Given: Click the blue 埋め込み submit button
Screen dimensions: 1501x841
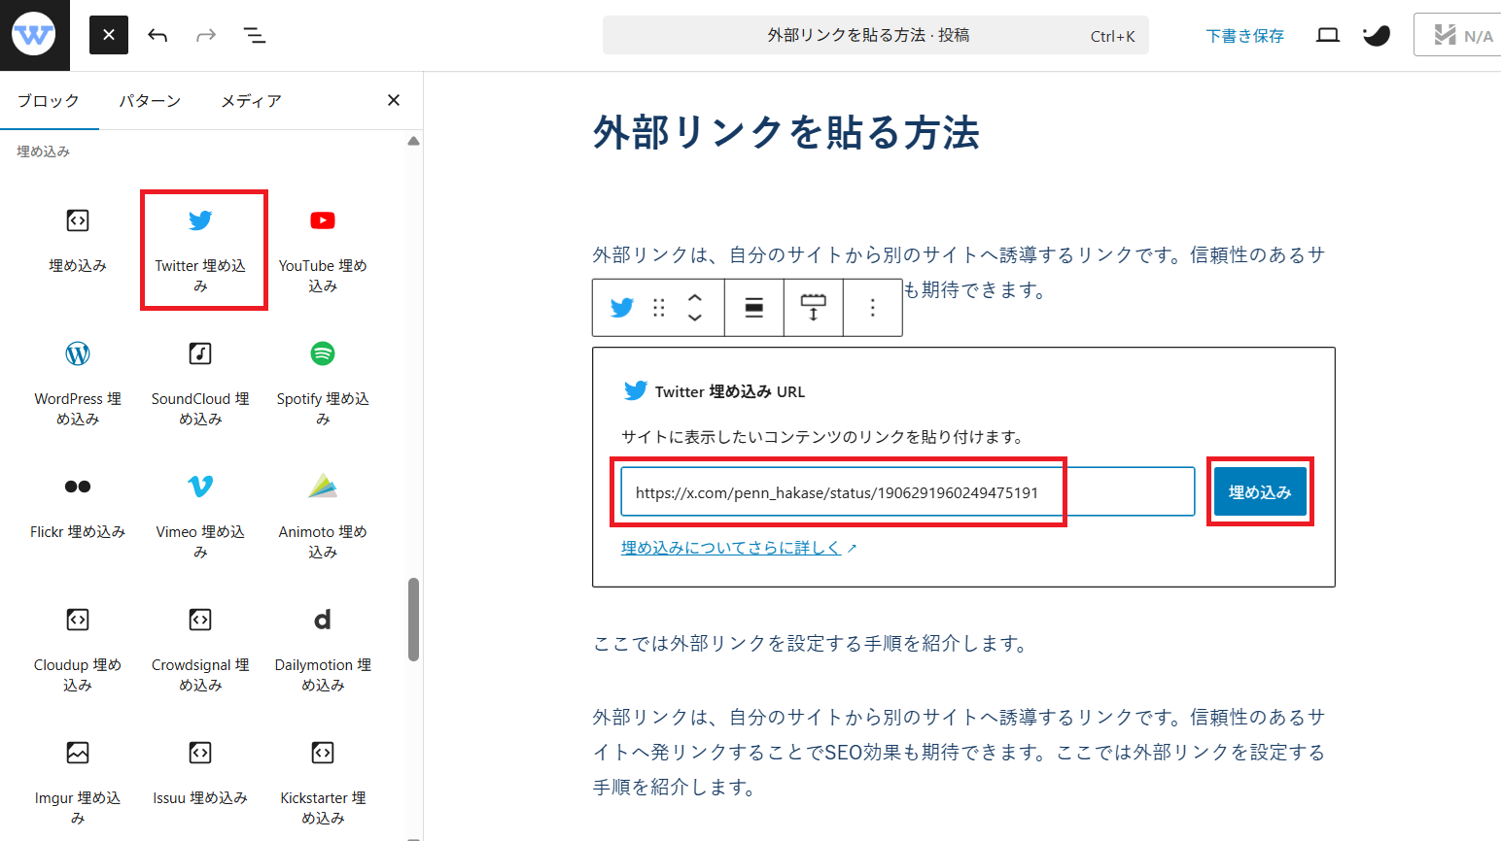Looking at the screenshot, I should (1260, 492).
